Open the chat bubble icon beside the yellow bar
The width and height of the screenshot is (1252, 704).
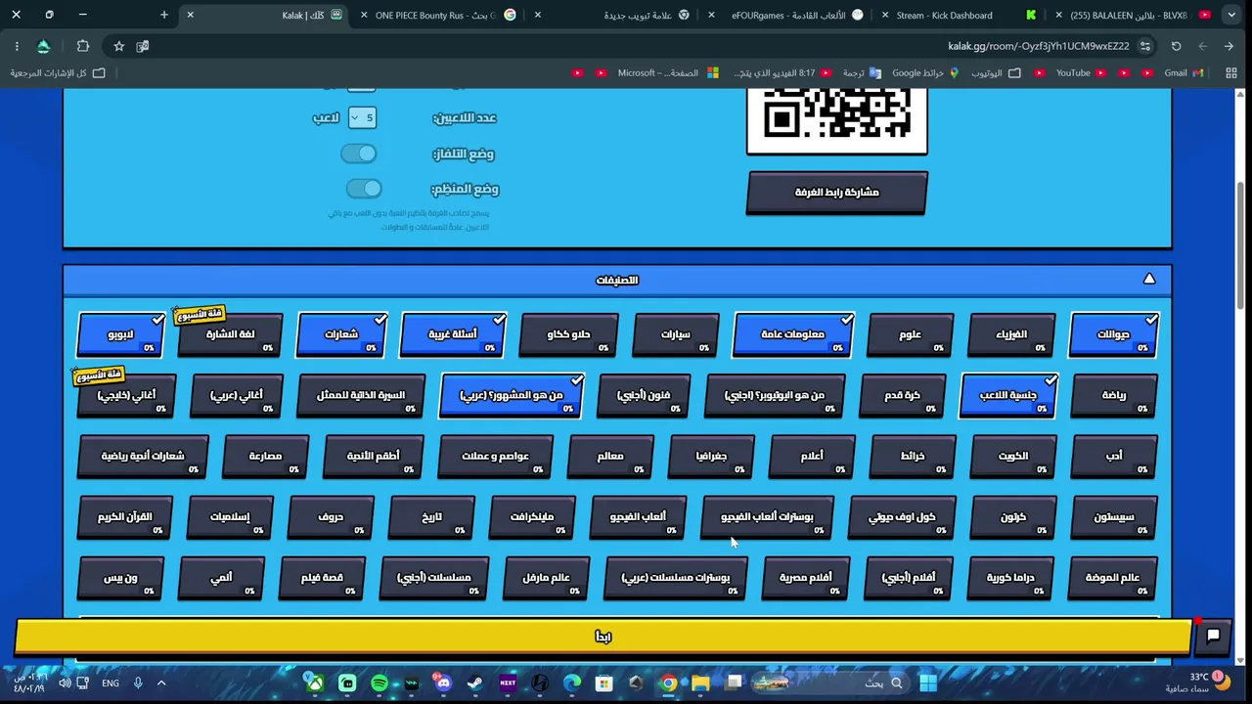1213,636
